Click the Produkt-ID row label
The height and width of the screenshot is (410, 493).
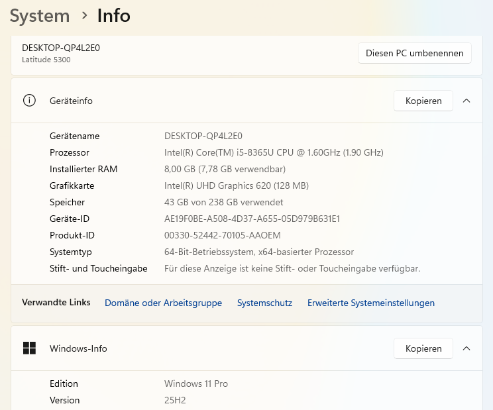pos(72,235)
